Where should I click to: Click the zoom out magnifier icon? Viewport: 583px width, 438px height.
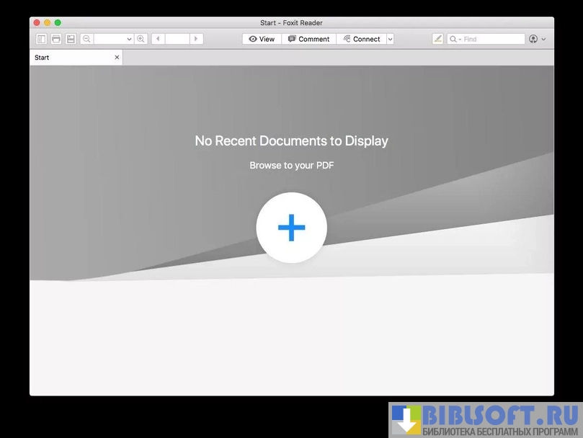coord(86,39)
